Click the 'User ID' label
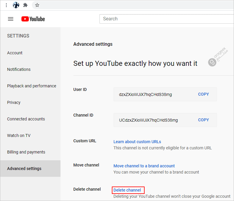 (80, 89)
